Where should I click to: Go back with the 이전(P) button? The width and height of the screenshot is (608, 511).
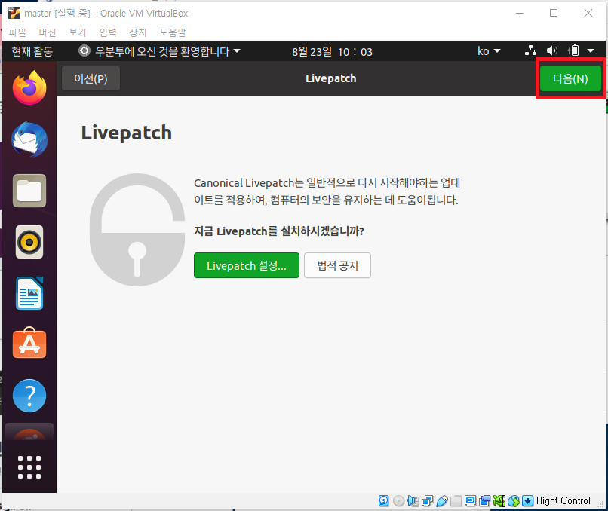(x=91, y=78)
